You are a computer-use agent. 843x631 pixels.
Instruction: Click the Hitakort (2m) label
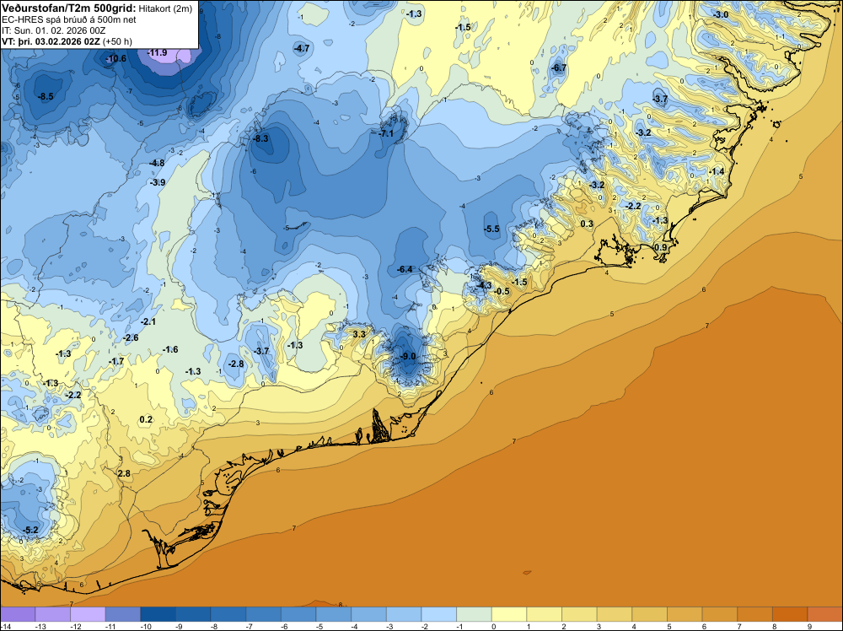pyautogui.click(x=165, y=8)
